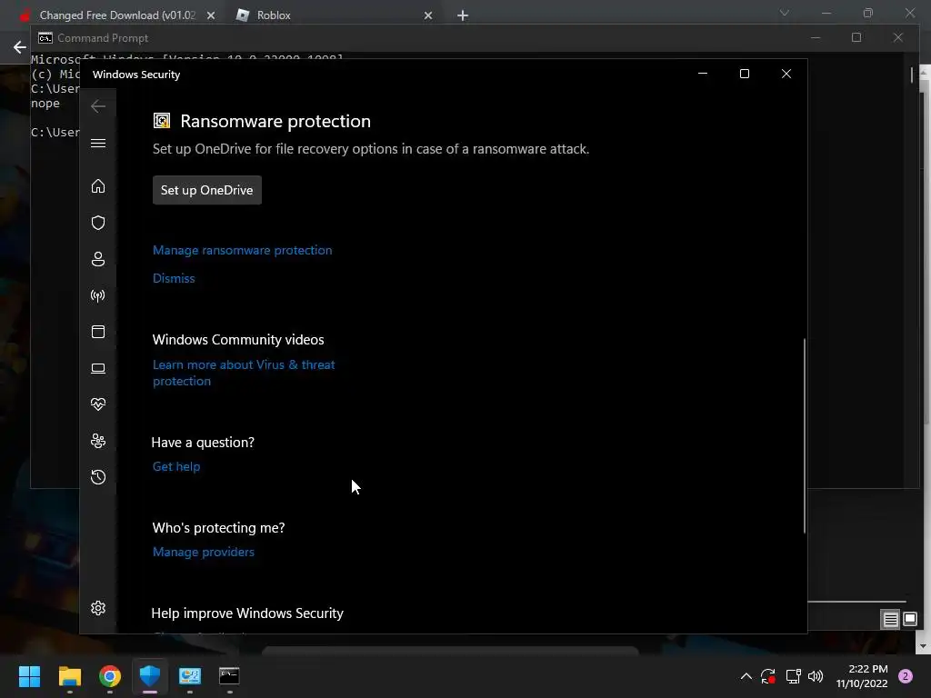Open a new browser tab

[463, 15]
